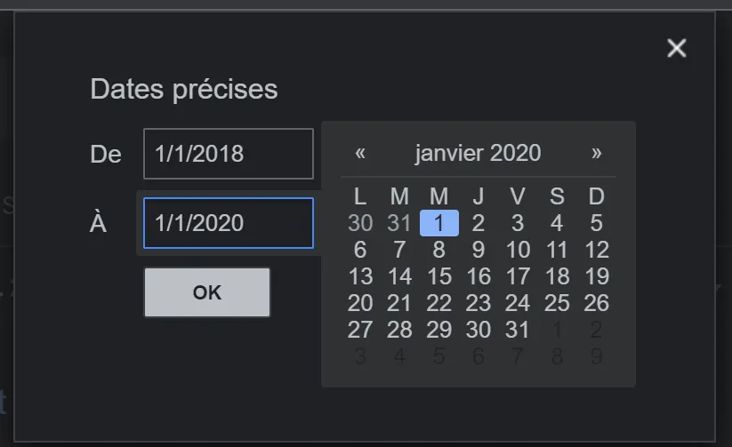Focus the À end date field
Screen dimensions: 732x447
(x=229, y=223)
